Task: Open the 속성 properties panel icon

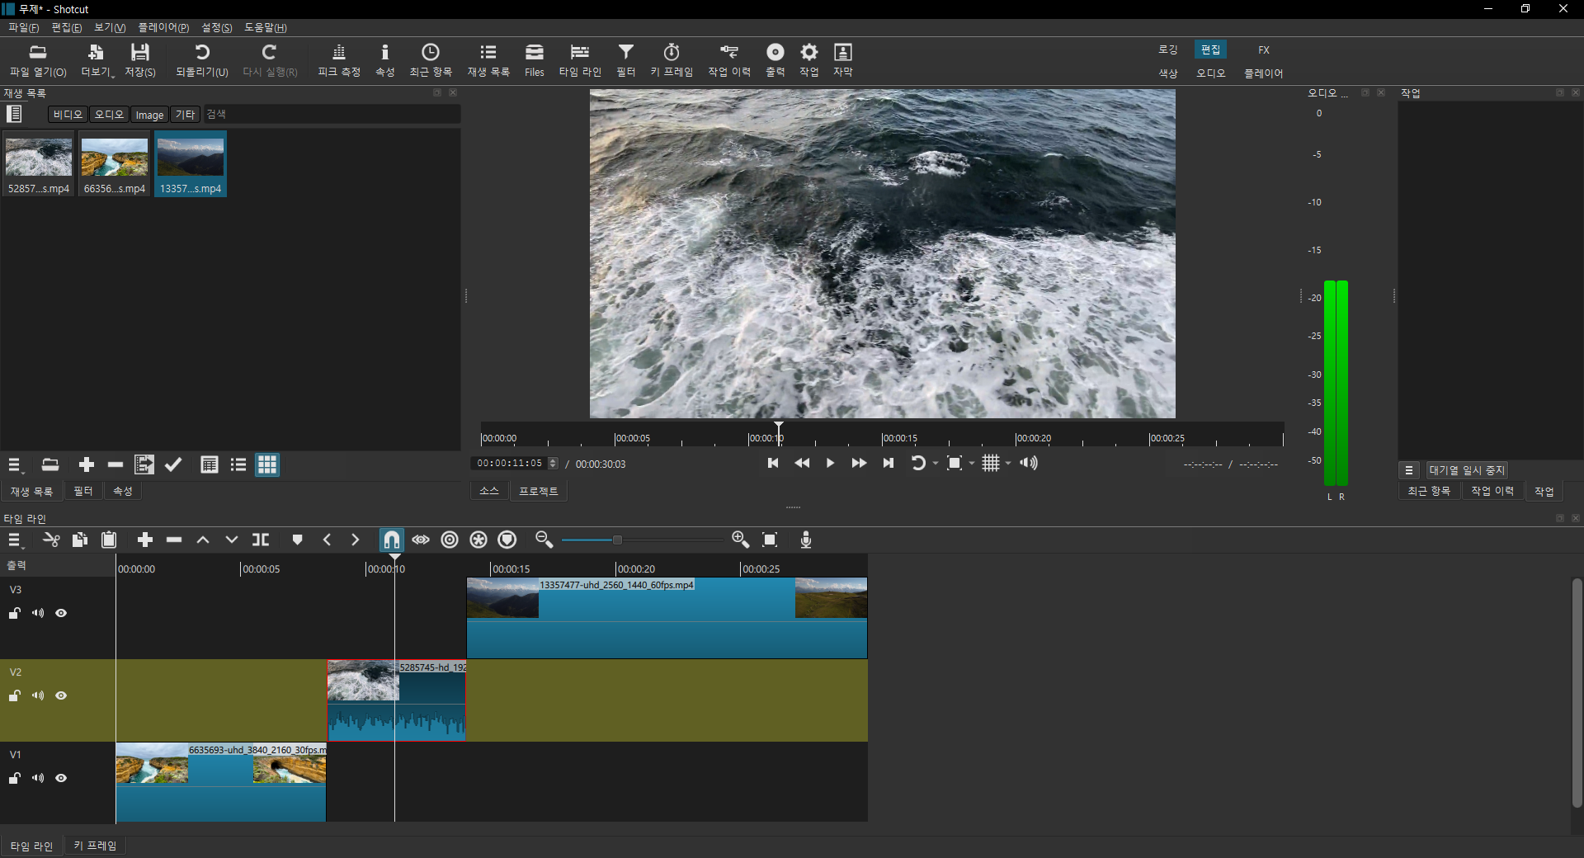Action: pos(384,60)
